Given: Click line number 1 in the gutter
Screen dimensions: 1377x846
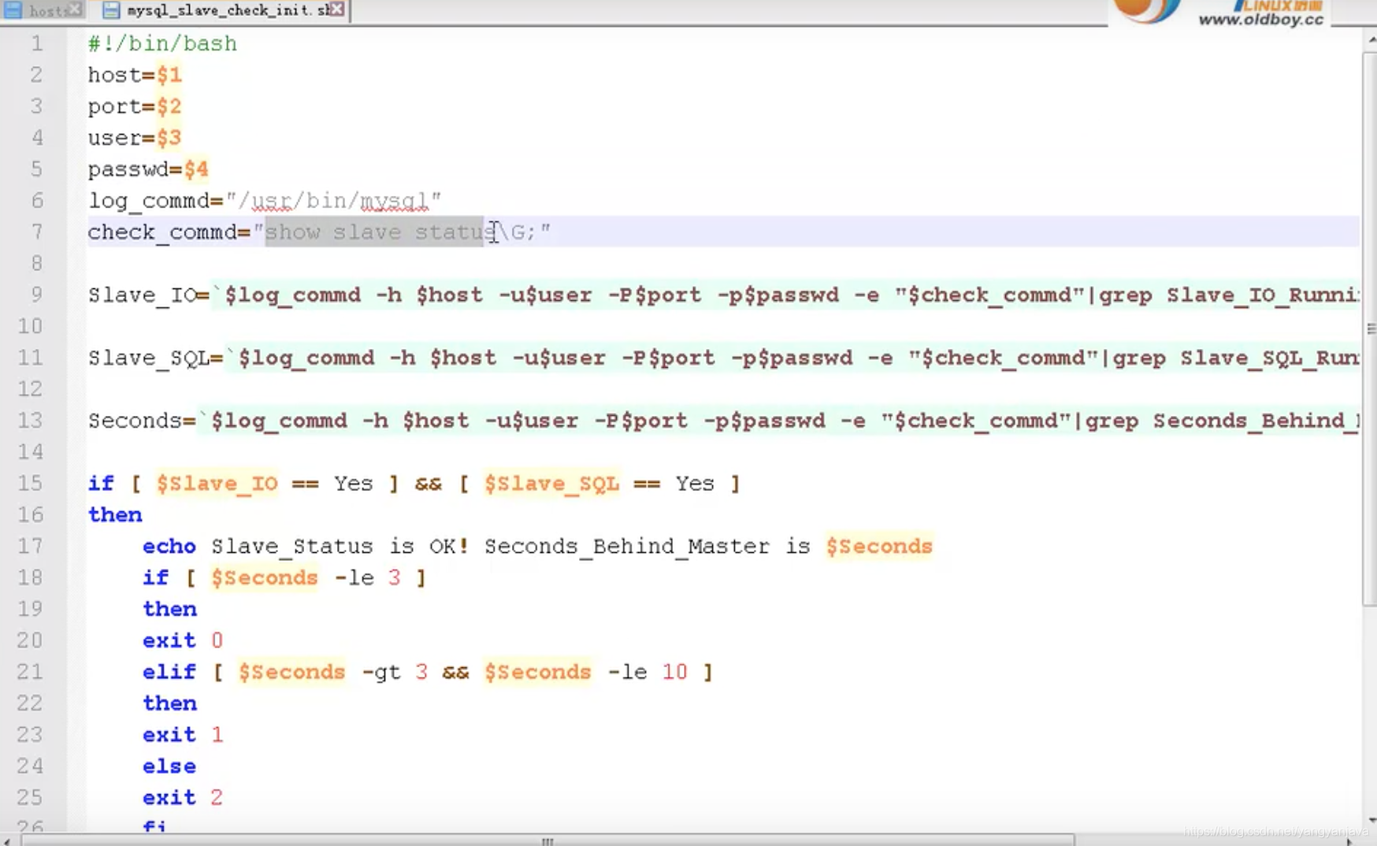Looking at the screenshot, I should (x=36, y=43).
